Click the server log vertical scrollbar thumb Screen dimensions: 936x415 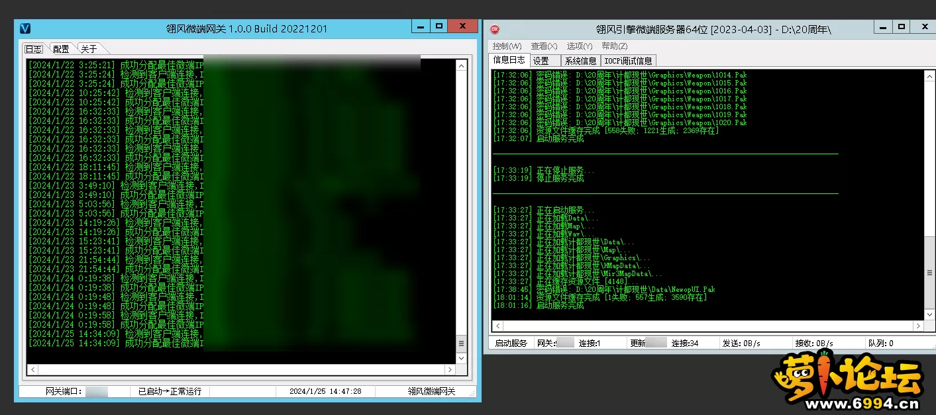(929, 273)
